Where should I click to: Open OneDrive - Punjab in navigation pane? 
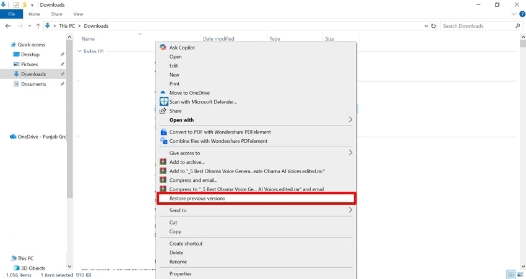coord(38,137)
